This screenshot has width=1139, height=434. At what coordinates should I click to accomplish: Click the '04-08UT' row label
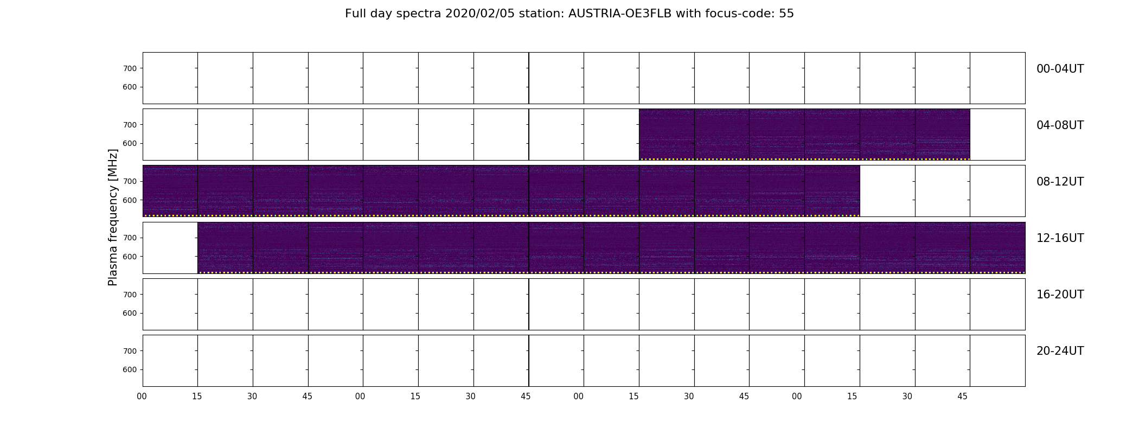click(1060, 125)
